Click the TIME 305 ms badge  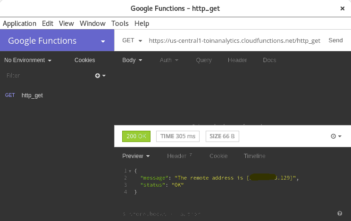coord(178,136)
